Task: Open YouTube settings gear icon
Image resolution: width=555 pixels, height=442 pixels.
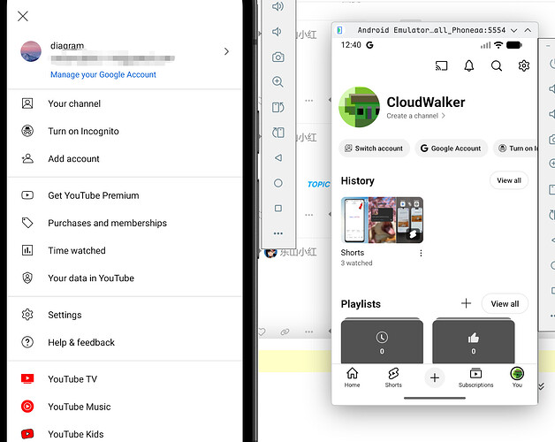Action: click(523, 66)
